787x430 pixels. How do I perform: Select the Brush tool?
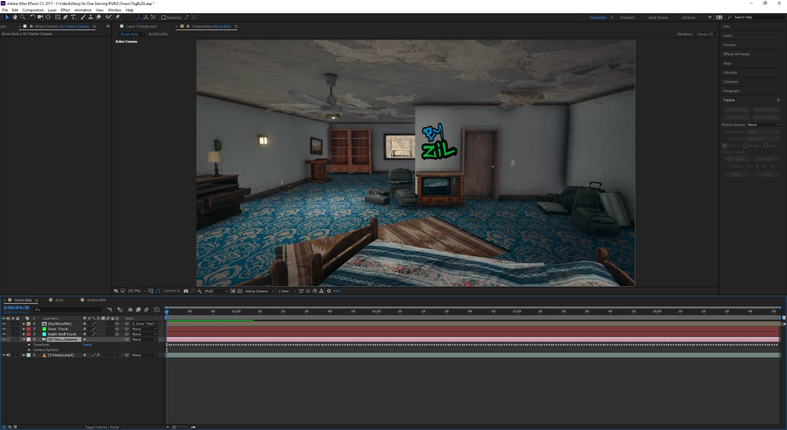coord(83,17)
